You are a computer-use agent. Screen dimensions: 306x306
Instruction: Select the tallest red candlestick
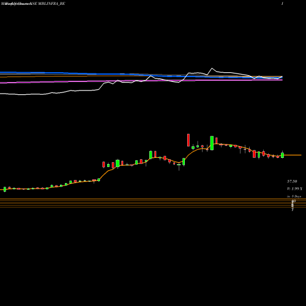188,140
